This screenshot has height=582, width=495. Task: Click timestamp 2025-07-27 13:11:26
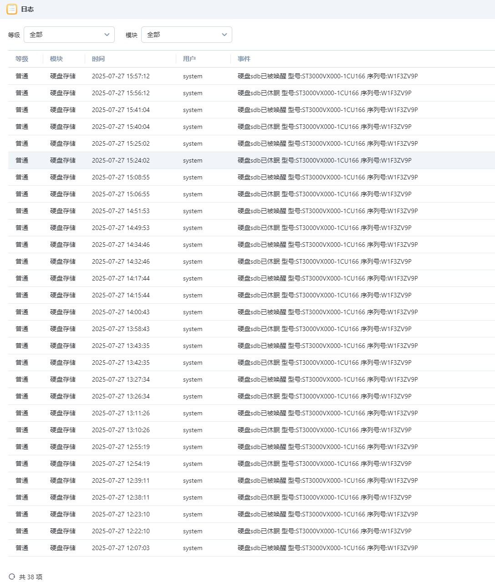pos(121,413)
